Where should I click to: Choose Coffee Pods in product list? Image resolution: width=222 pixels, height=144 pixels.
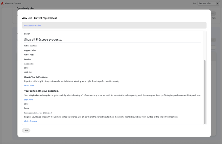click(x=29, y=55)
